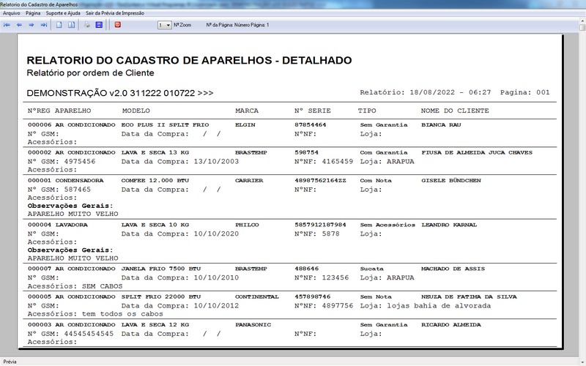Click type Com Nota

pos(376,180)
